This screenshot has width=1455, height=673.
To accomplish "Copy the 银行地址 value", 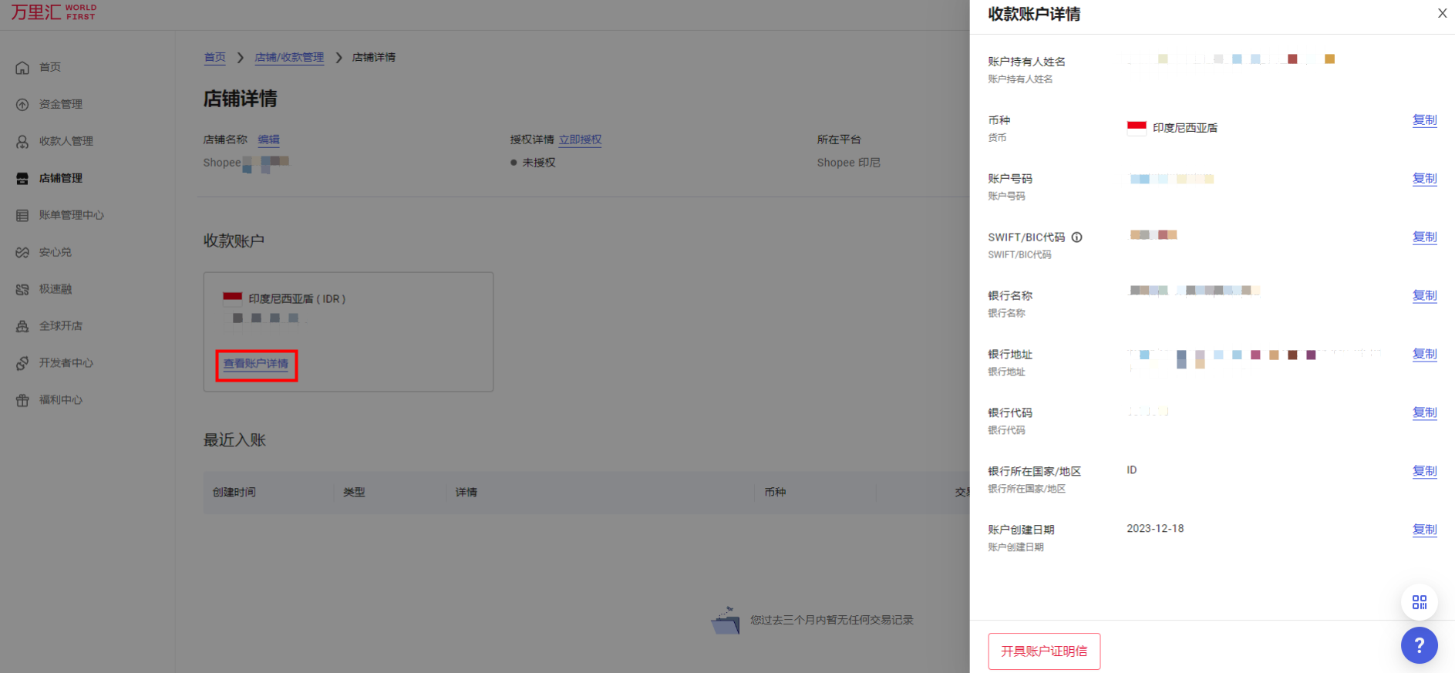I will click(1424, 355).
